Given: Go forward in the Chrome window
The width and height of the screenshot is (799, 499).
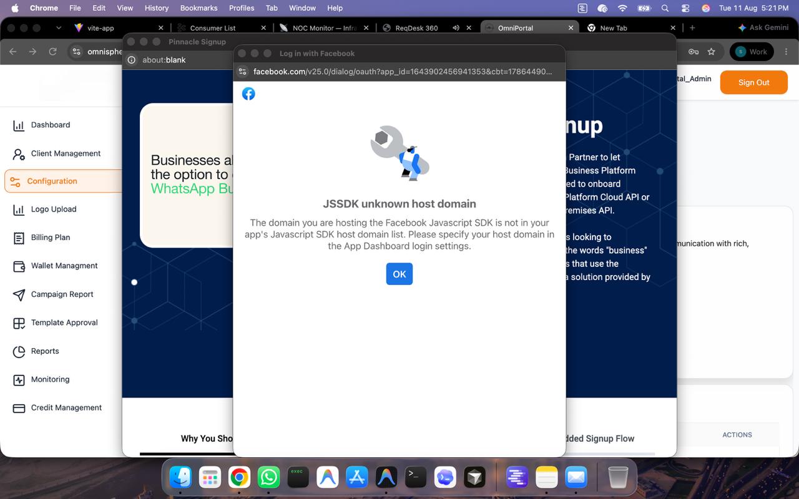Looking at the screenshot, I should click(x=32, y=52).
